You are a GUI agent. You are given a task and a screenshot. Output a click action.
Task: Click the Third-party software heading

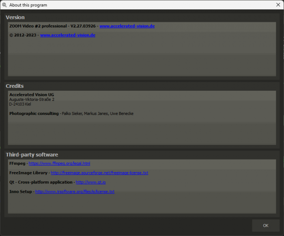[x=32, y=155]
